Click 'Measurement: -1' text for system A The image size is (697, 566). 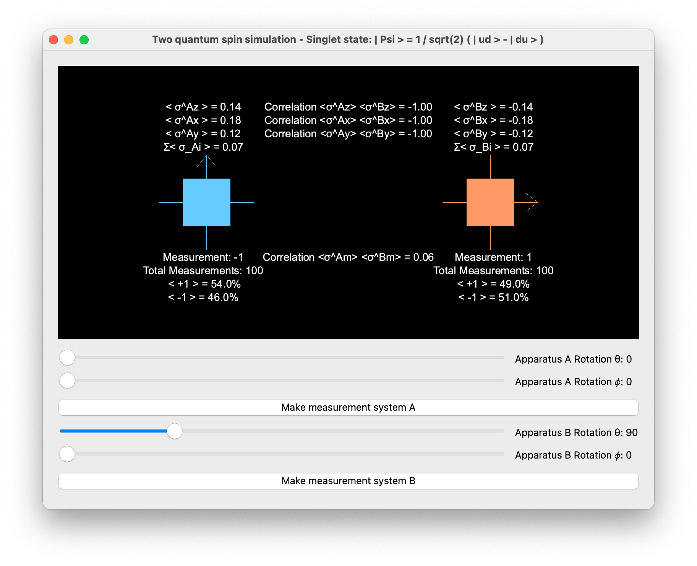click(203, 257)
